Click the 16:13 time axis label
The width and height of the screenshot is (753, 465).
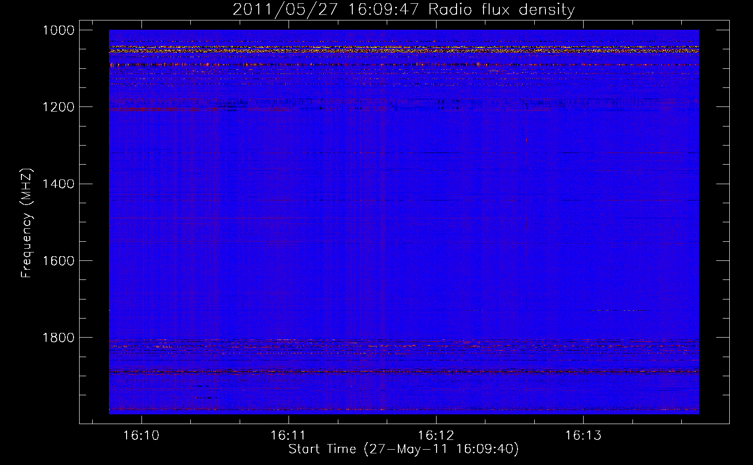[x=583, y=436]
